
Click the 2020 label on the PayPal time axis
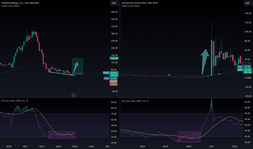[9, 146]
